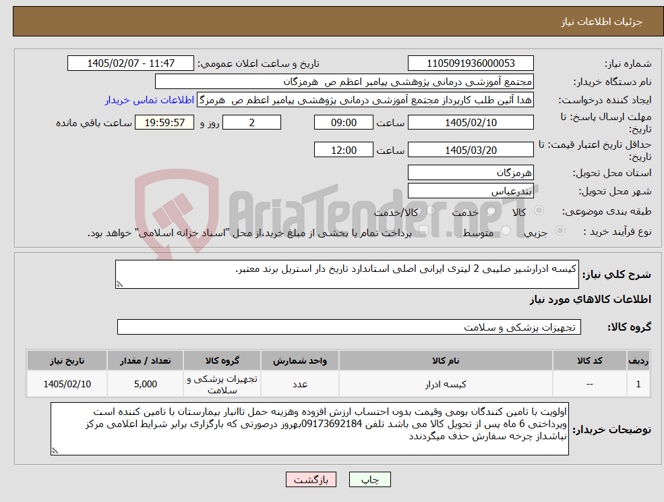Click the ردیف column header
664x502 pixels.
638,361
